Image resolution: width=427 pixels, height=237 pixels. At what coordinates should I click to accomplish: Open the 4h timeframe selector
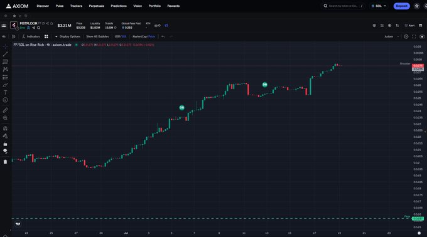tap(4, 36)
